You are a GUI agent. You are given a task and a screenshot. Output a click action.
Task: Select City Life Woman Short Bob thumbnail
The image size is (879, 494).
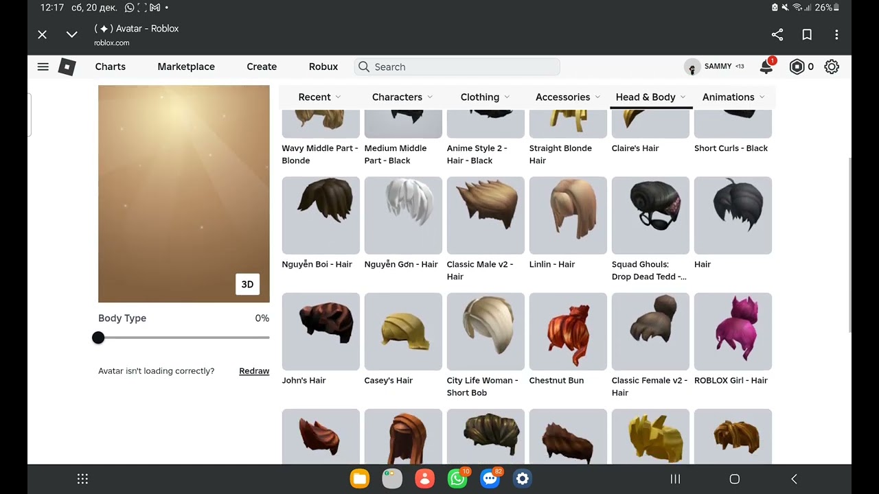point(486,331)
